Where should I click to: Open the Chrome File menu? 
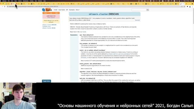tap(9, 1)
